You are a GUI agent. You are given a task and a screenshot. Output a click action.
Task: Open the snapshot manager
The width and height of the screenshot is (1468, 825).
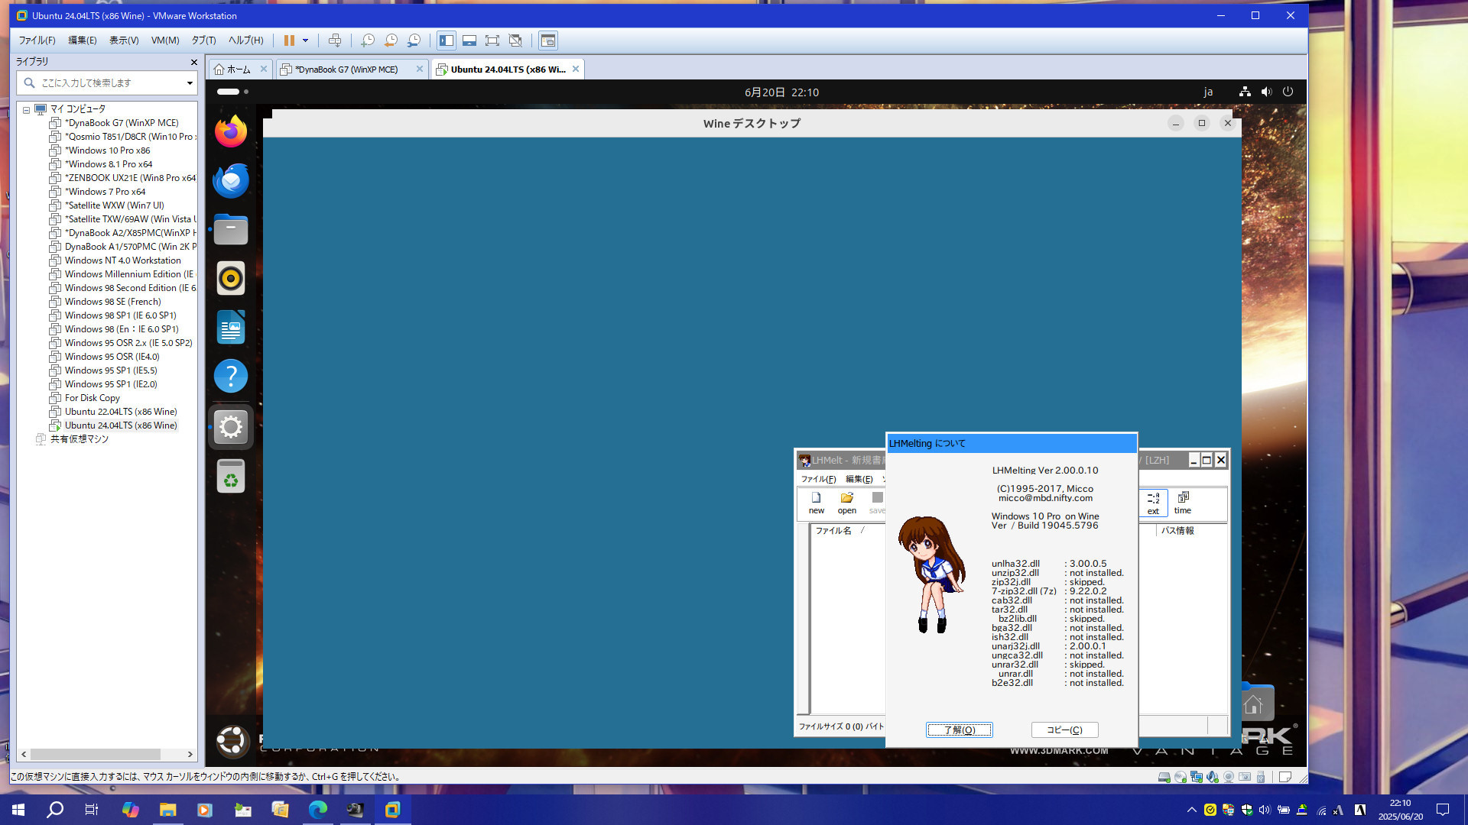coord(414,40)
